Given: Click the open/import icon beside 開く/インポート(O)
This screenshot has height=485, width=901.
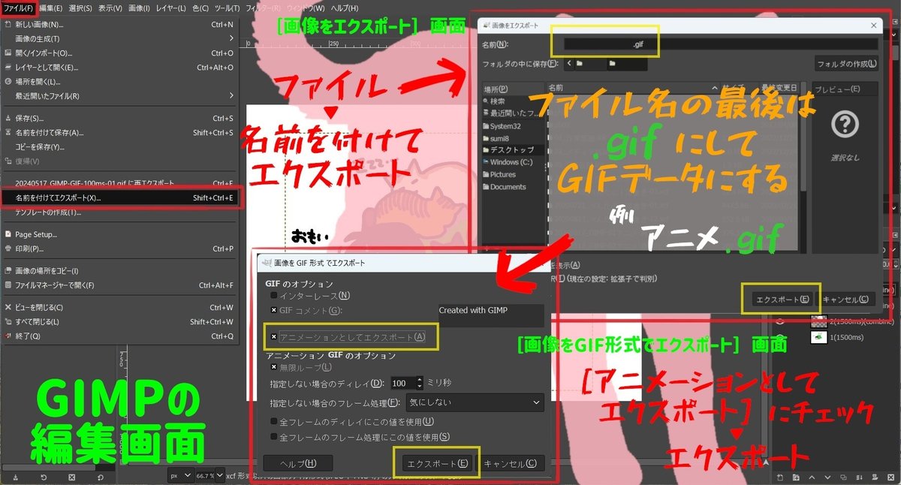Looking at the screenshot, I should [8, 53].
